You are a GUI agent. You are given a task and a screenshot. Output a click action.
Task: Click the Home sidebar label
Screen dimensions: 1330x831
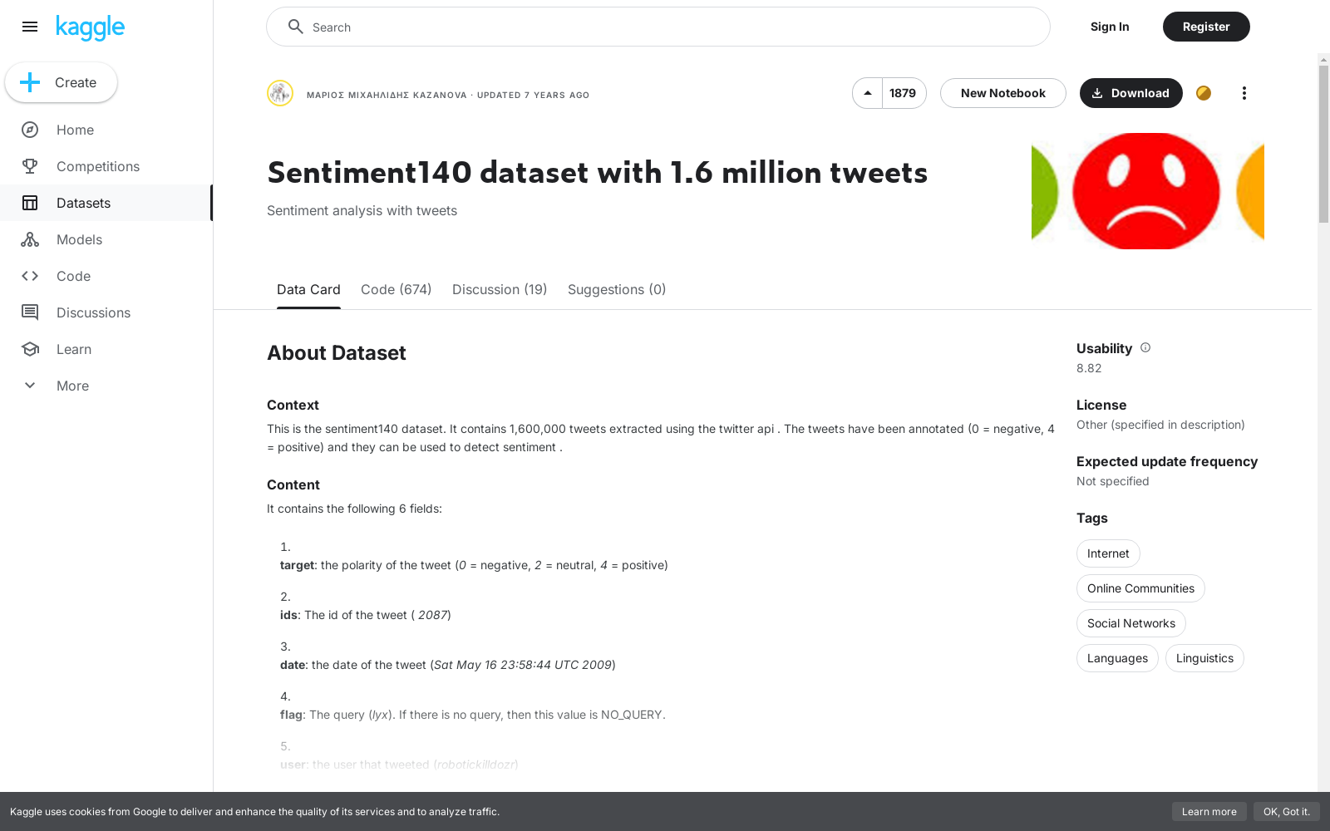[x=75, y=130]
